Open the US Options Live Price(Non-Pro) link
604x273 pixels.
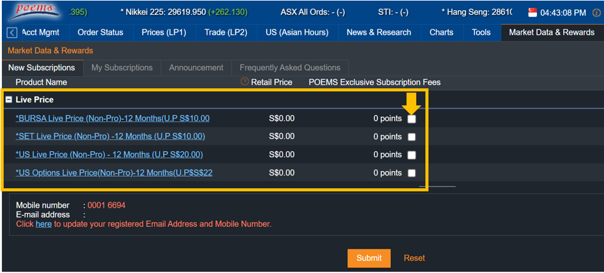pos(114,173)
